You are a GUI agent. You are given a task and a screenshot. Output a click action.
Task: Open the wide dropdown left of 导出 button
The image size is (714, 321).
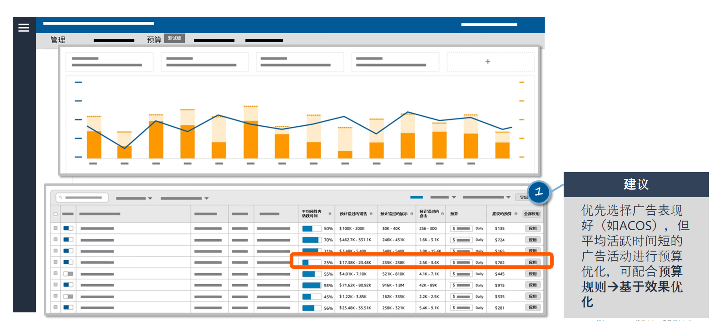click(486, 198)
